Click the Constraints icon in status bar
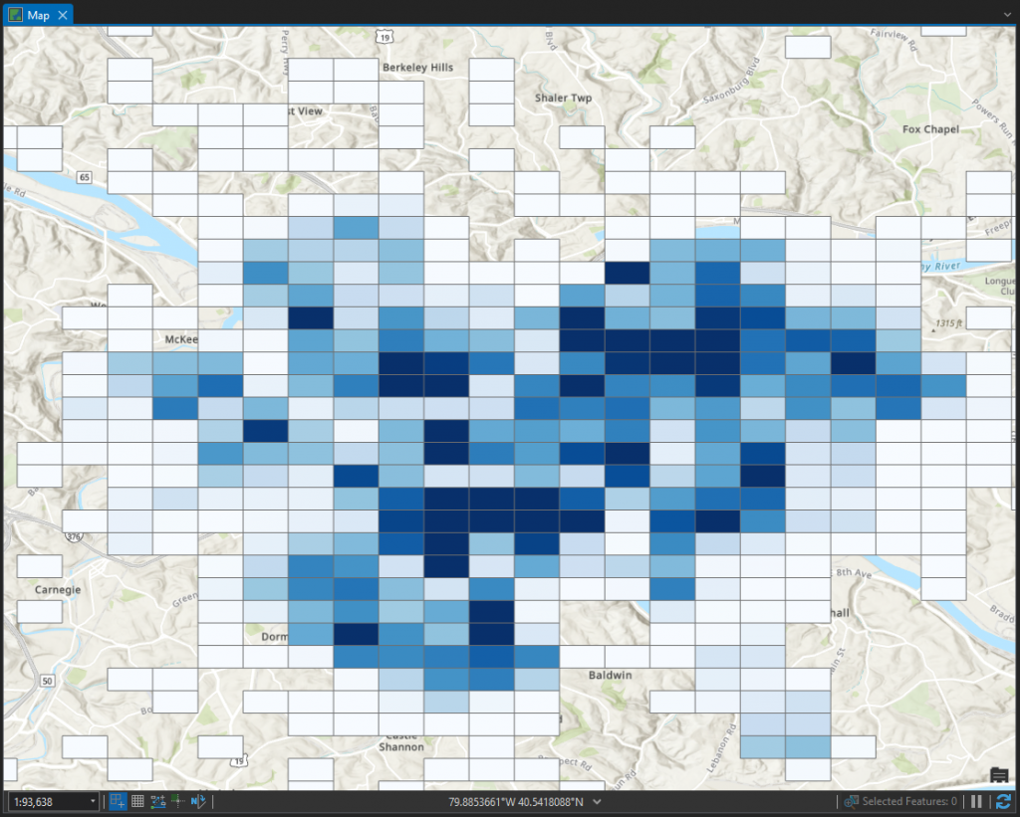The image size is (1020, 817). [157, 801]
